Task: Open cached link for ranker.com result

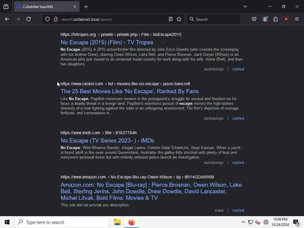Action: click(238, 118)
